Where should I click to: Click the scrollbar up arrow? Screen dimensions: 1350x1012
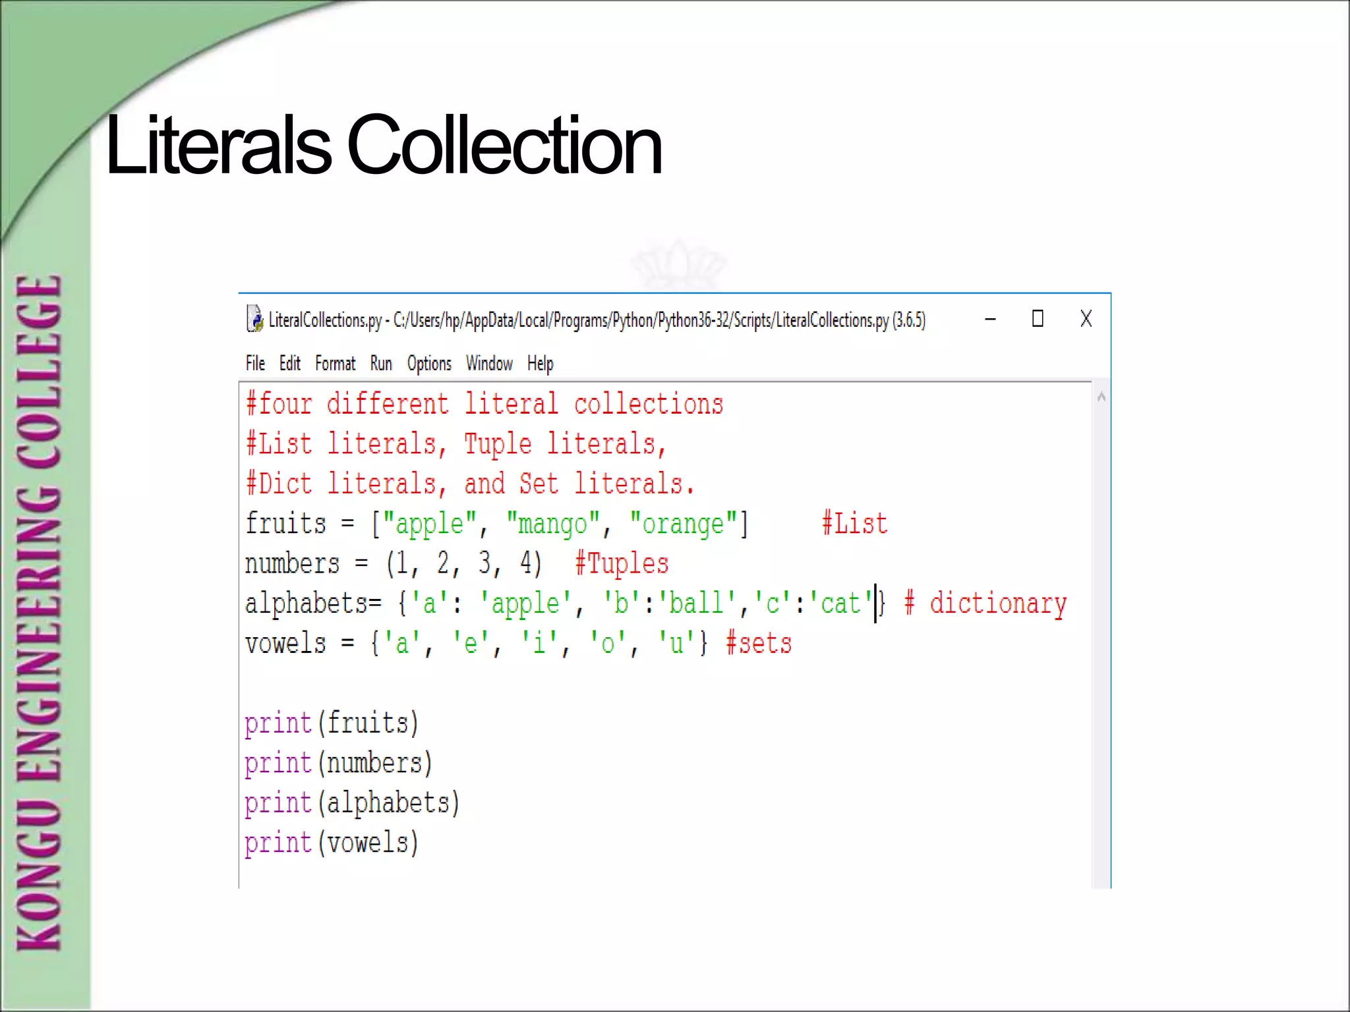(1101, 397)
